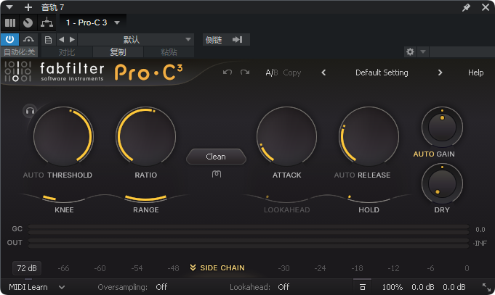
Task: Change the Oversampling Off setting
Action: (x=161, y=287)
